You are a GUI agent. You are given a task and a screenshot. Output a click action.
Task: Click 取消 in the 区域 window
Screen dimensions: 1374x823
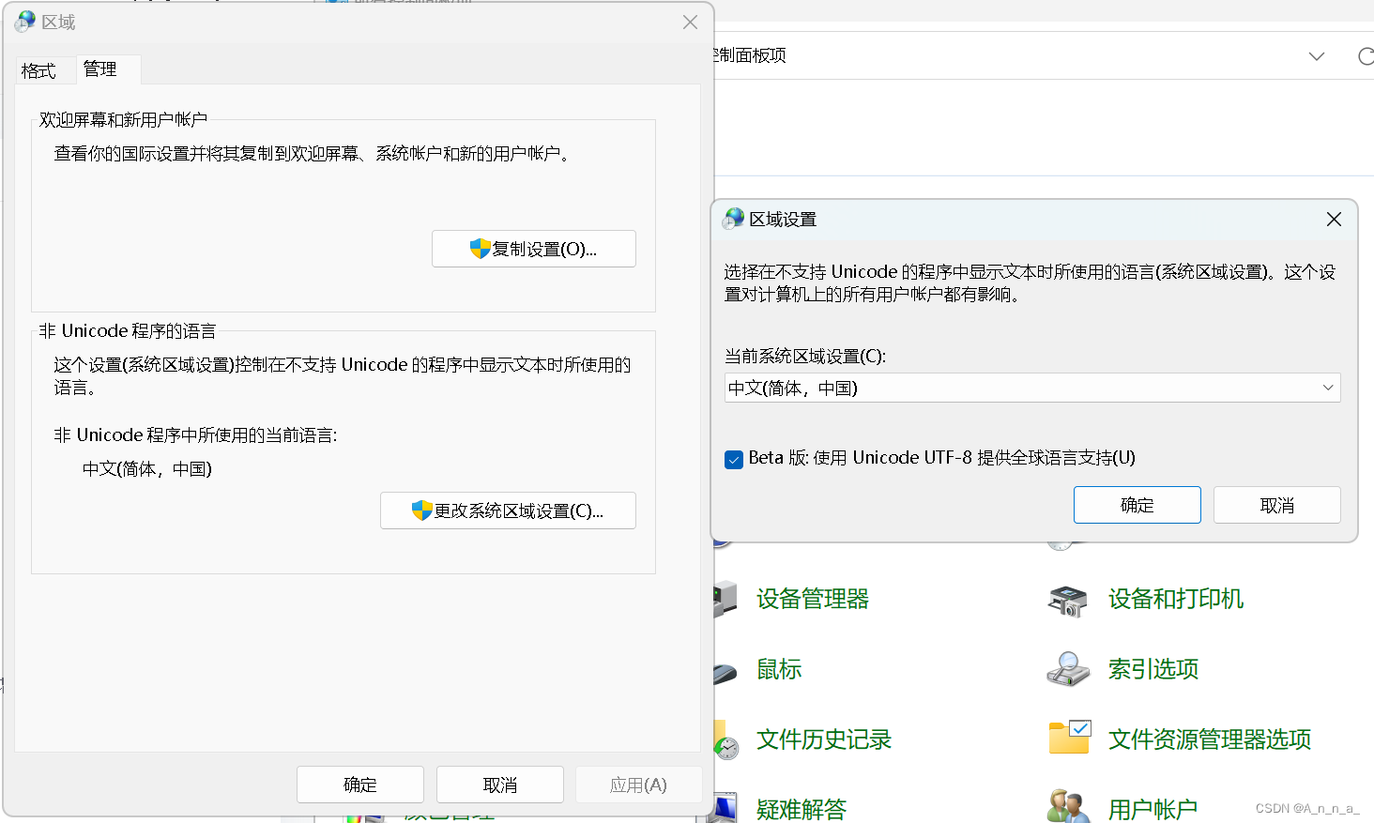pos(499,785)
